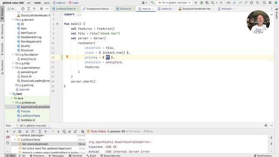This screenshot has height=157, width=279.
Task: Open persisting.kt in project tree
Action: (29, 72)
